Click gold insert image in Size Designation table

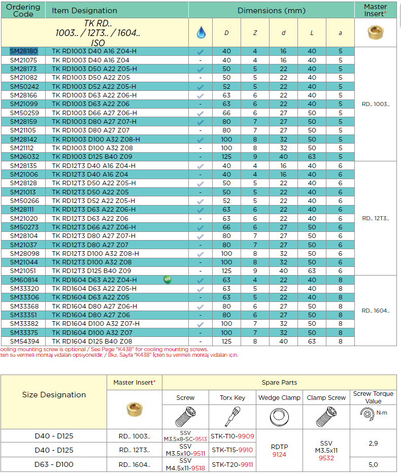(x=134, y=409)
